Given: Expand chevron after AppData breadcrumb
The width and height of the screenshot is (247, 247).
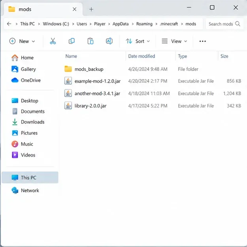Looking at the screenshot, I should point(133,24).
